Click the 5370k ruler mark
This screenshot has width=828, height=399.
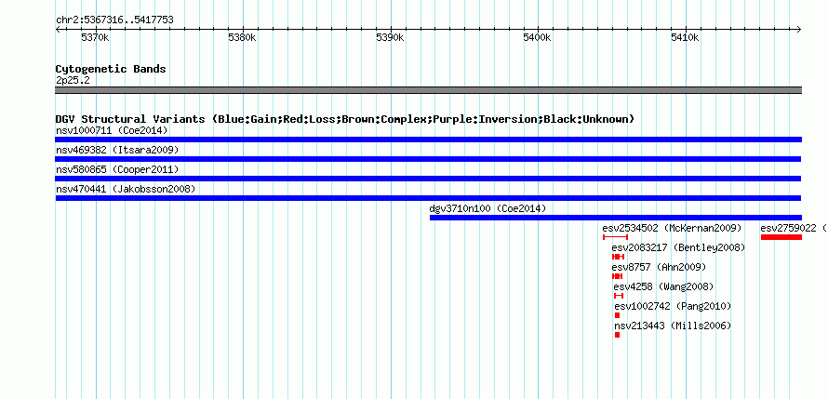[x=95, y=37]
